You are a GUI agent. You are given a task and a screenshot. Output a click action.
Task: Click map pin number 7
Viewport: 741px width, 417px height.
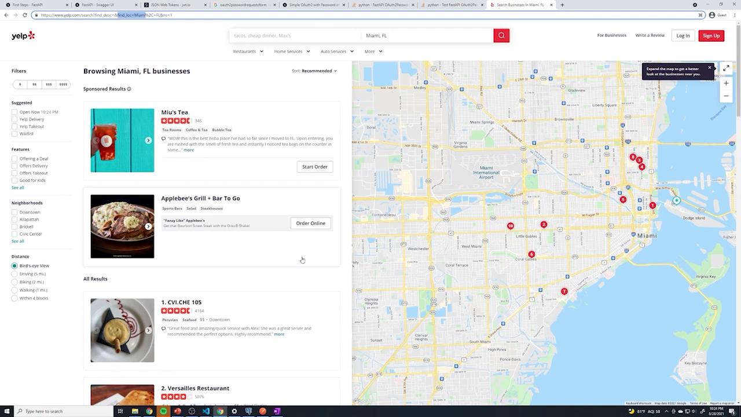[x=564, y=291]
